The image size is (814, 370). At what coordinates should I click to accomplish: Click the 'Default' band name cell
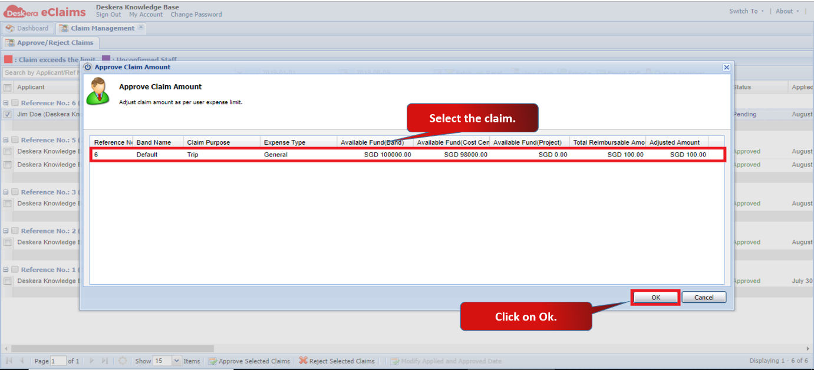coord(147,155)
